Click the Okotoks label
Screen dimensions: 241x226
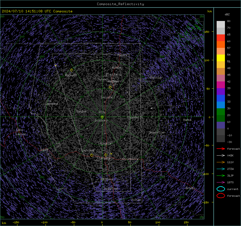point(107,179)
